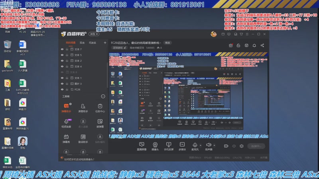Click the 修改 title edit button
Image resolution: width=319 pixels, height=179 pixels.
(x=167, y=43)
